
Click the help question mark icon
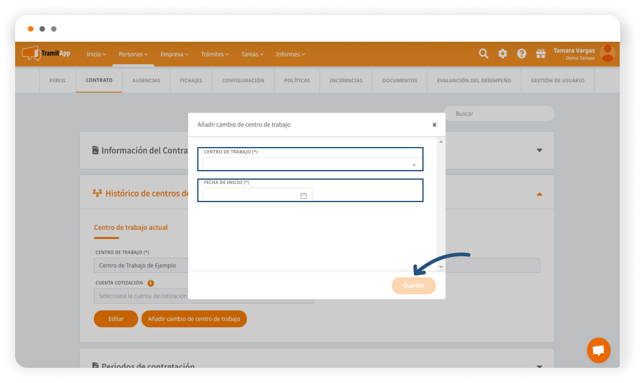(x=522, y=54)
